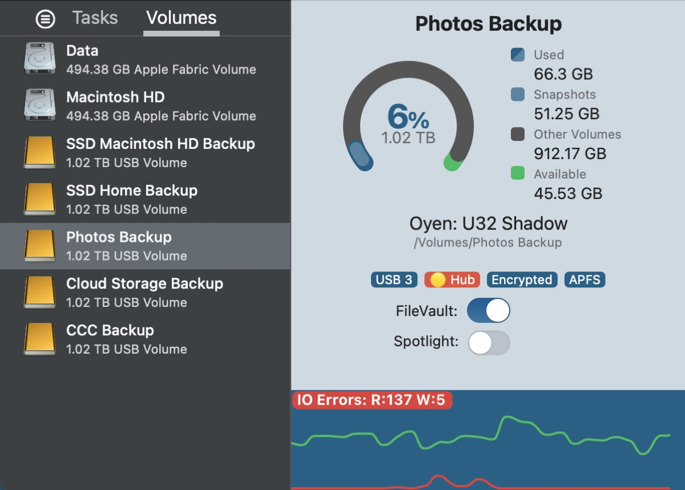The height and width of the screenshot is (490, 685).
Task: Enable the Spotlight switch
Action: (x=488, y=342)
